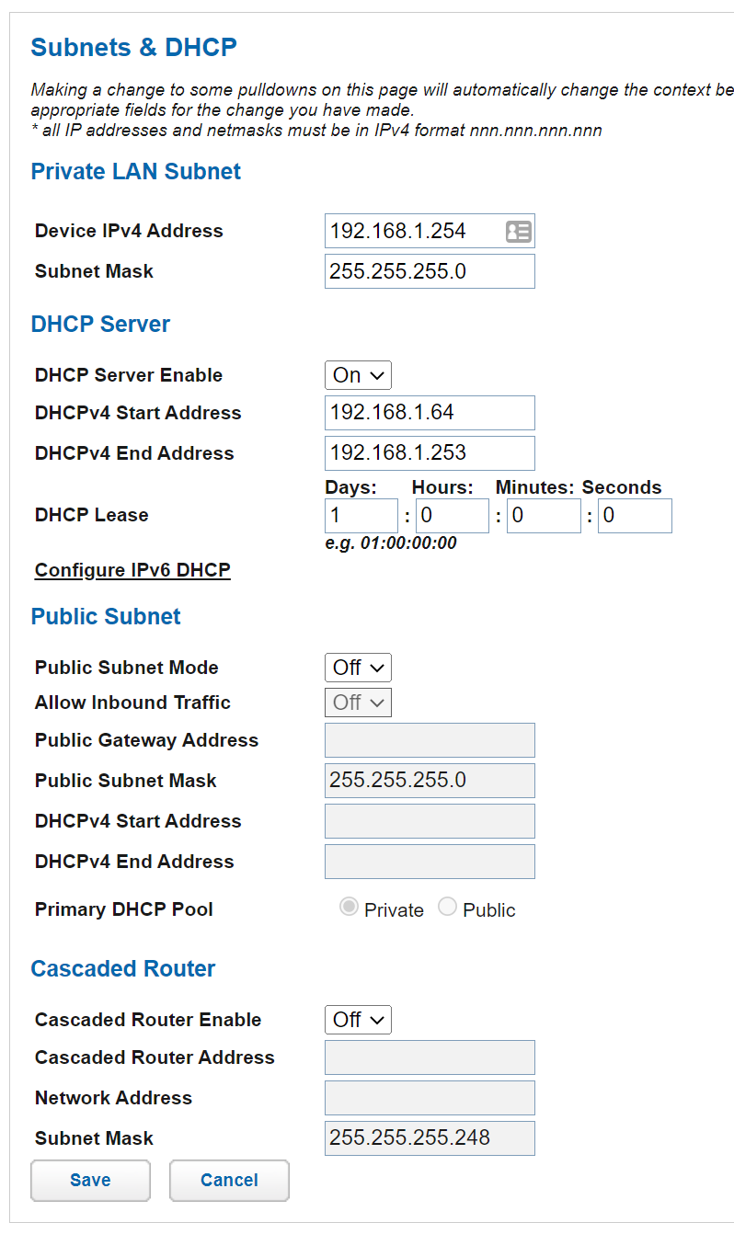Open the Configure IPv6 DHCP link

[x=132, y=570]
